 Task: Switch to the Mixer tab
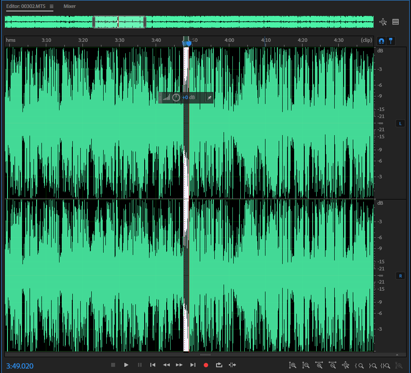coord(70,7)
